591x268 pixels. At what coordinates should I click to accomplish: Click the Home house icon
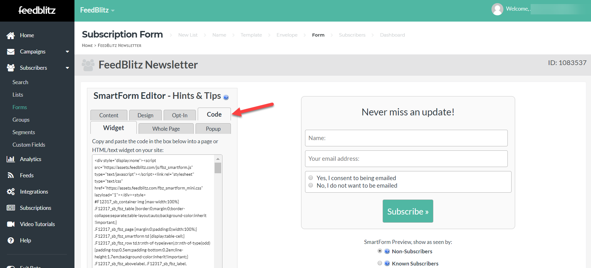point(11,35)
